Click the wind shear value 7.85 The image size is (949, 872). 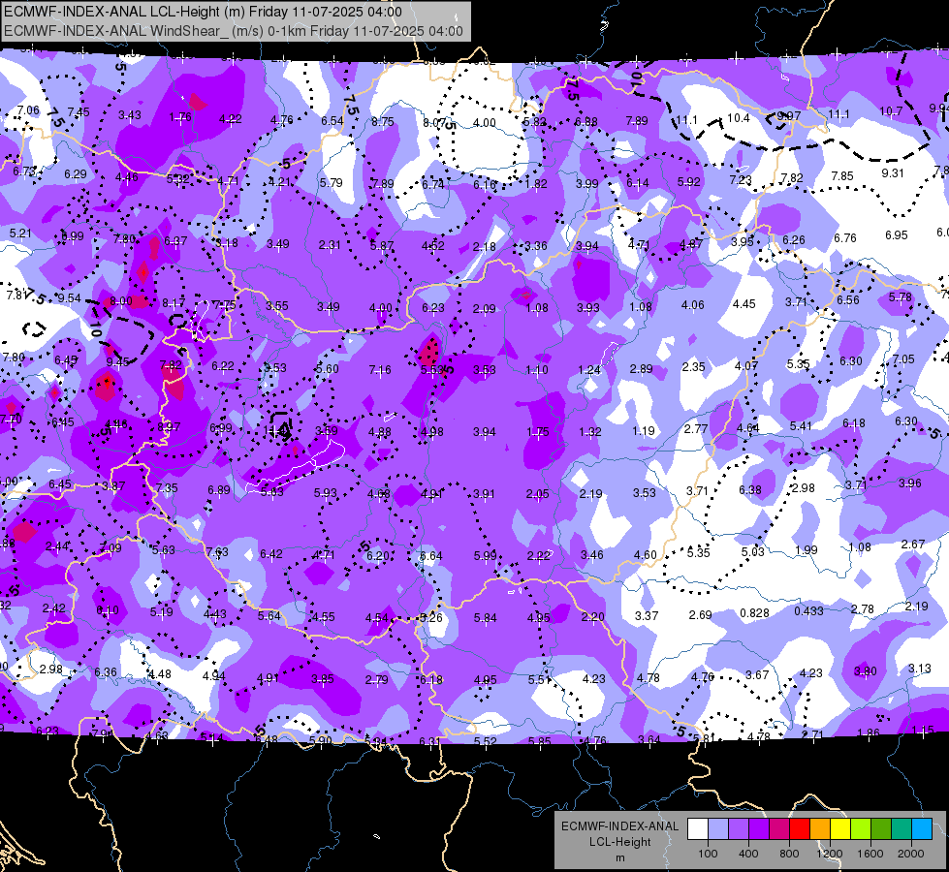842,175
